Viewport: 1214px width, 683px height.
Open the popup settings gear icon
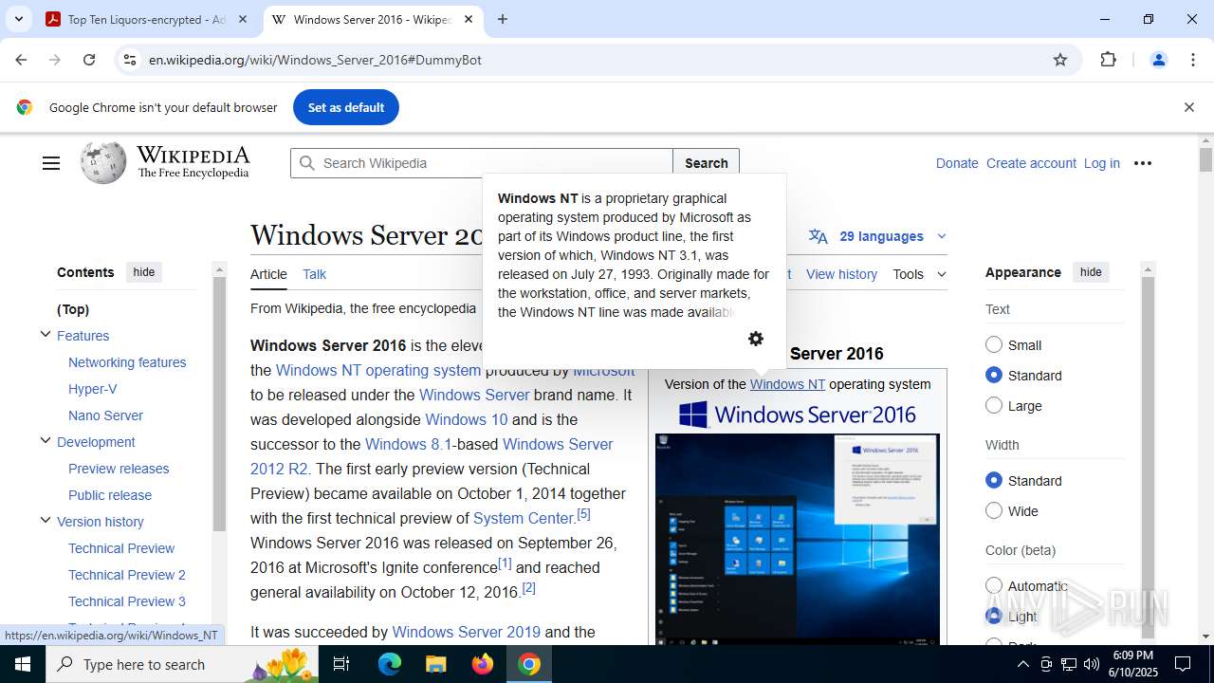(x=756, y=339)
